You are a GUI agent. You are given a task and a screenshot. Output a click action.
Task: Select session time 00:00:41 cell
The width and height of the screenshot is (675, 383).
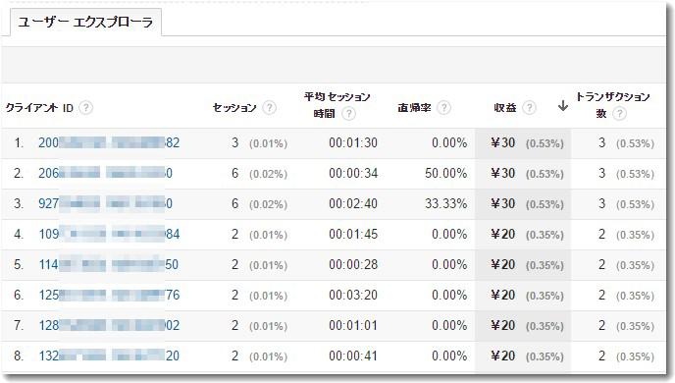coord(353,356)
